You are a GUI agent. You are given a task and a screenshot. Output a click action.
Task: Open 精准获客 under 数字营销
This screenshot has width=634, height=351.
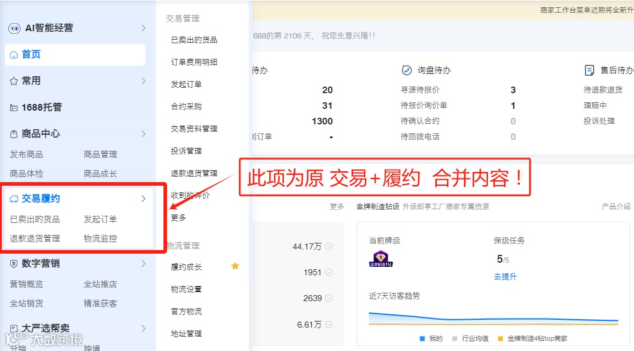pos(100,304)
